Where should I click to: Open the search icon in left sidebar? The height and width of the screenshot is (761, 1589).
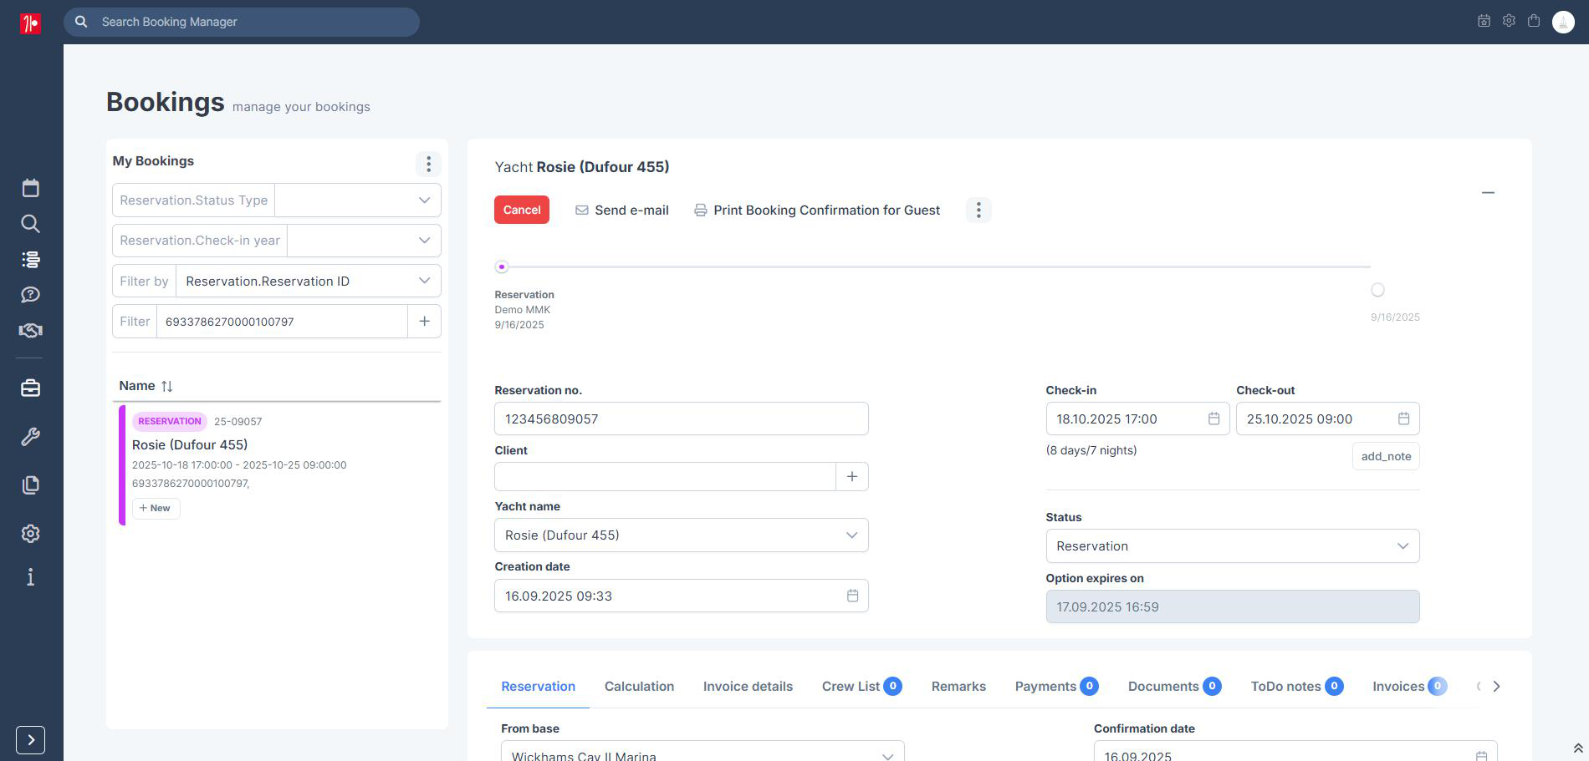(x=30, y=223)
